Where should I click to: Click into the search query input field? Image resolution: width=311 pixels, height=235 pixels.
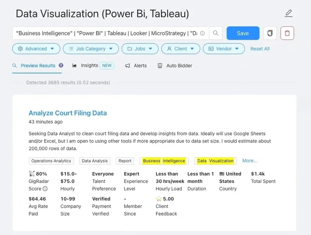click(x=107, y=33)
